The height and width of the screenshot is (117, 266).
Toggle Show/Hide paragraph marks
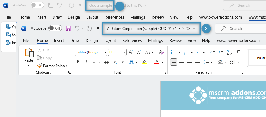click(x=238, y=52)
